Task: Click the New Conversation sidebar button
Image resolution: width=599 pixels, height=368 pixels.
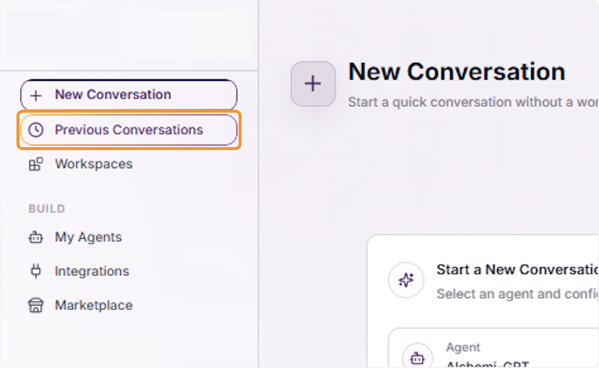Action: click(x=128, y=95)
